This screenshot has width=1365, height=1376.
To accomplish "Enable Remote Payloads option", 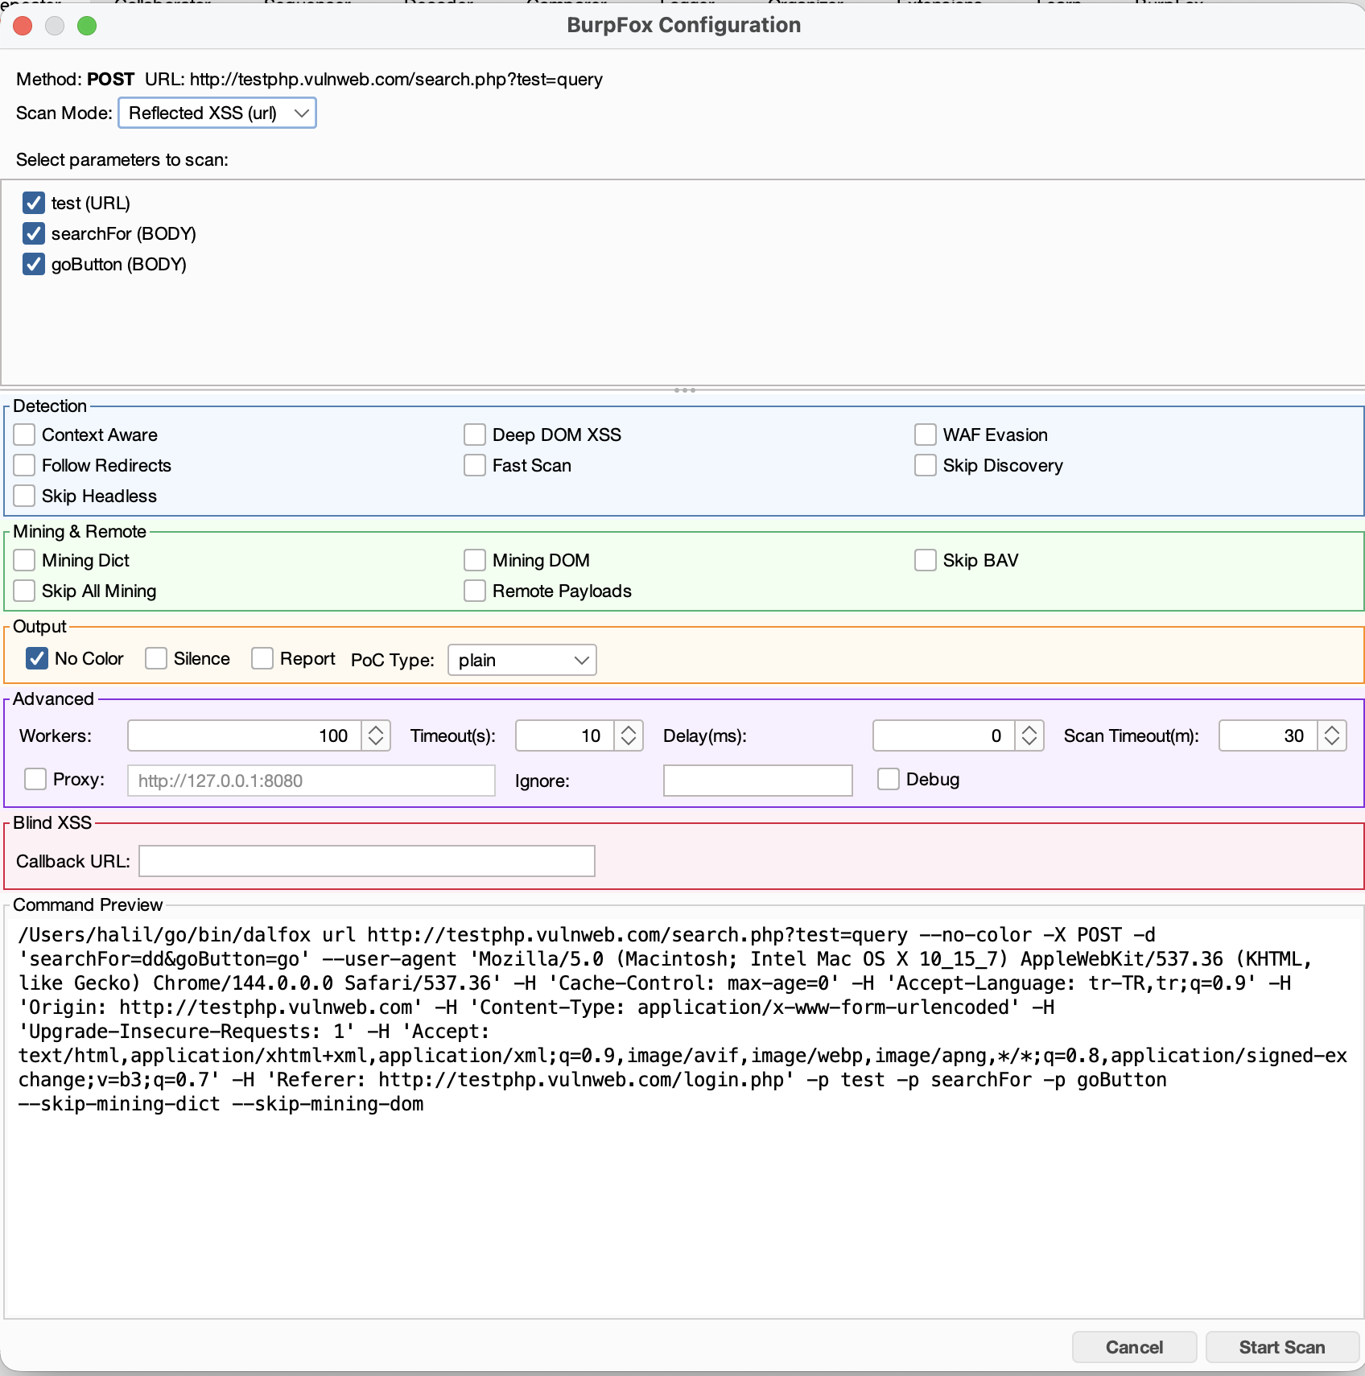I will click(475, 591).
